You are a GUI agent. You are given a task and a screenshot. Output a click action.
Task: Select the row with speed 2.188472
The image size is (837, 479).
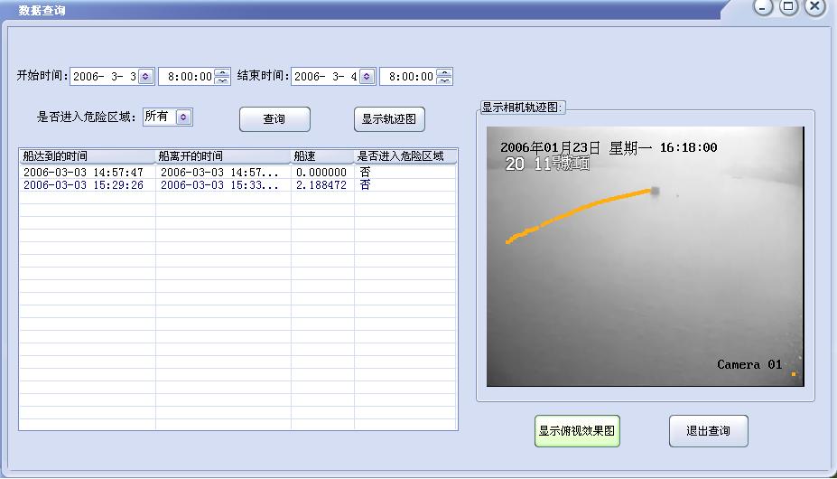pos(321,185)
